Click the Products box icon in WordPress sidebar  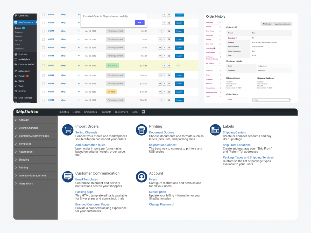click(16, 54)
